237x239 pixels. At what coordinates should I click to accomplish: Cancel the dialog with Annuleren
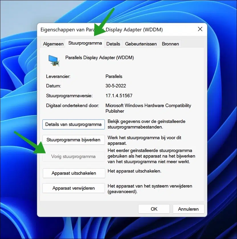[188, 209]
